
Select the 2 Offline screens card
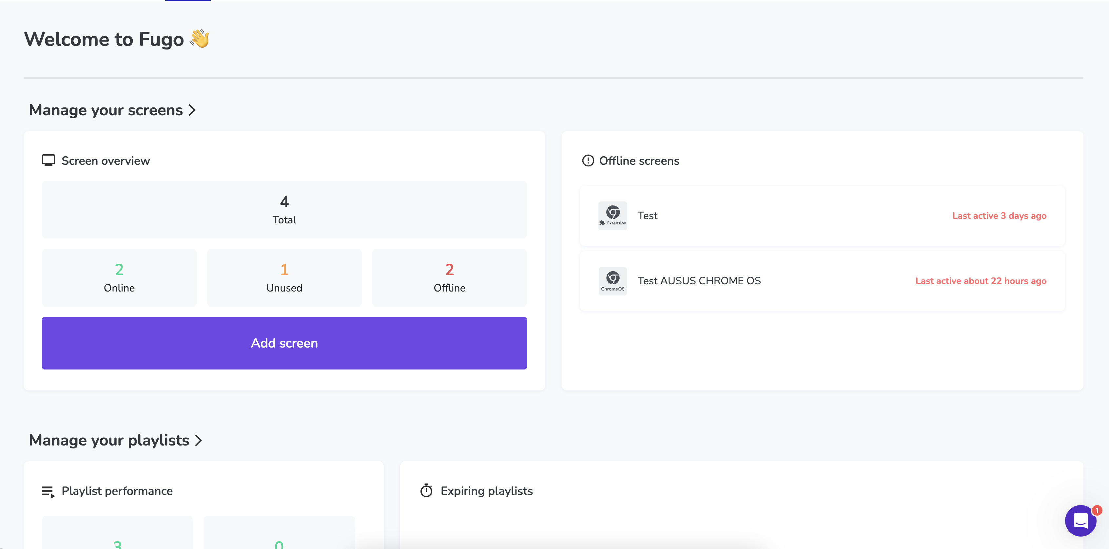point(449,277)
